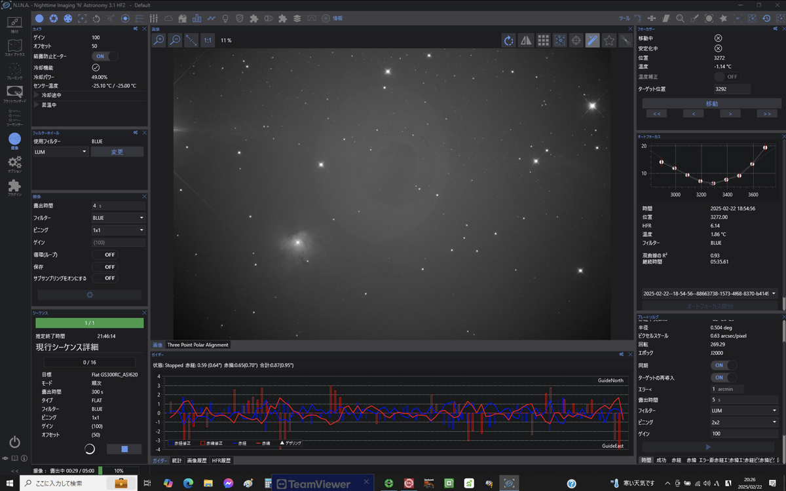Image resolution: width=786 pixels, height=491 pixels.
Task: Click the 移動 focuser move button
Action: [x=712, y=103]
